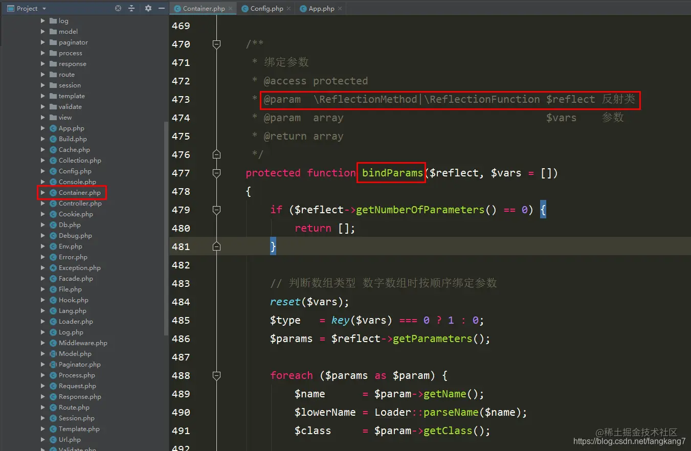Switch to the App.php editor tab
The image size is (691, 451).
tap(321, 9)
